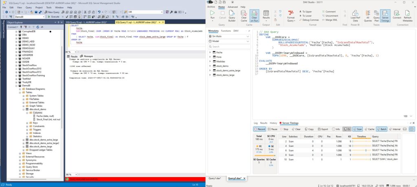Click the wrench properties icon in SSMS

[x=171, y=12]
